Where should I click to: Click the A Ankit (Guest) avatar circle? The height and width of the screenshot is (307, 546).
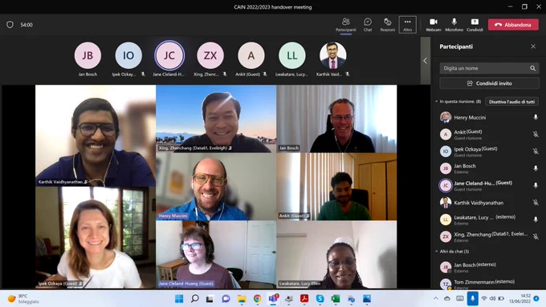pyautogui.click(x=251, y=55)
